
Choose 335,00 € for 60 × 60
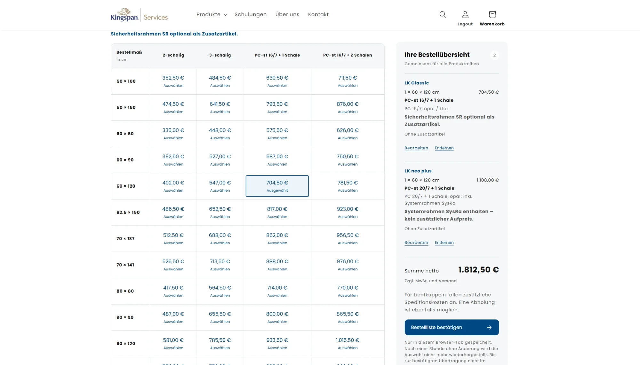(x=173, y=134)
